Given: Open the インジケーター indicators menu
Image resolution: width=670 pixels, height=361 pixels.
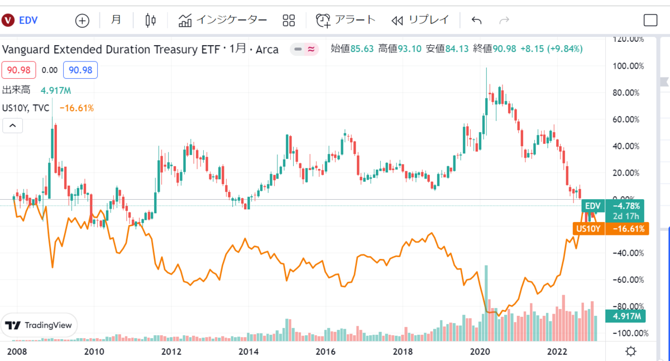Looking at the screenshot, I should (223, 21).
